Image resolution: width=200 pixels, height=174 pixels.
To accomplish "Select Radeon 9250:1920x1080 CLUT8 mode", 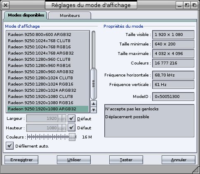I will click(x=48, y=96).
